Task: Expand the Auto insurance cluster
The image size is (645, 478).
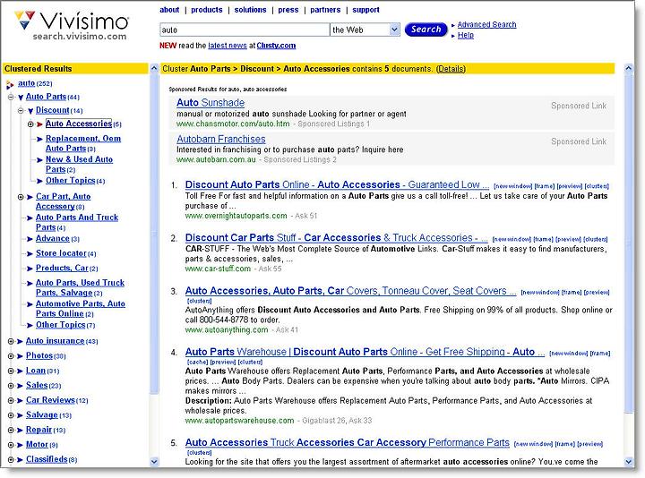Action: (x=11, y=342)
